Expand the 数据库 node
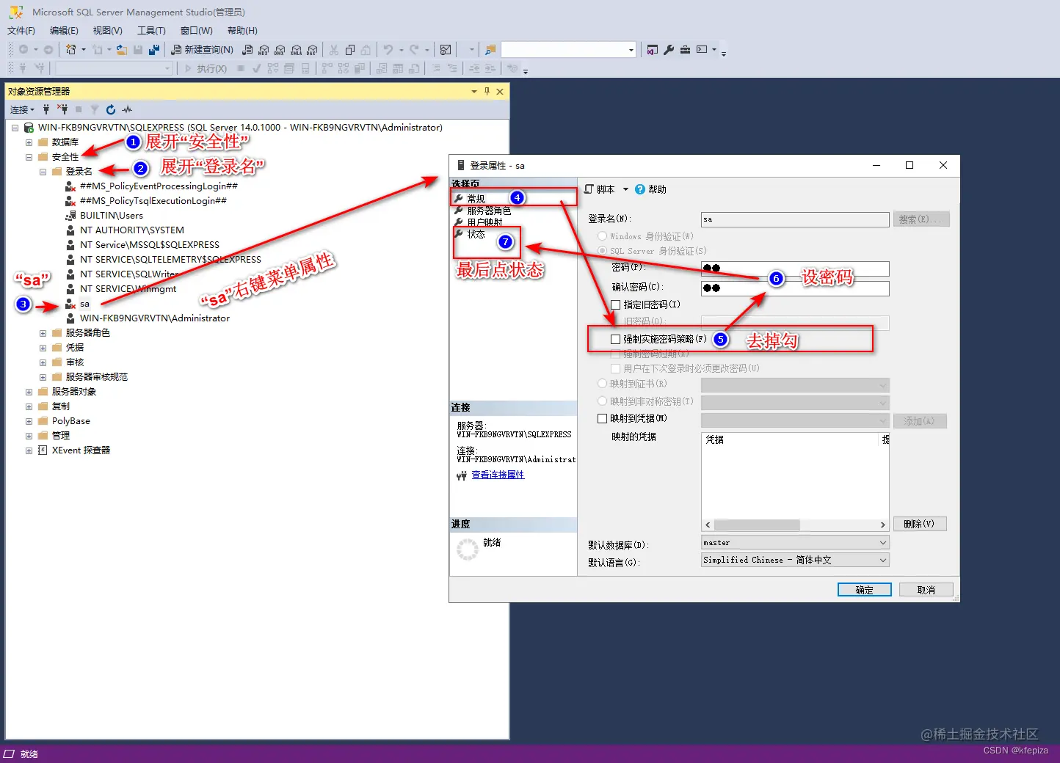The image size is (1060, 763). [x=29, y=142]
